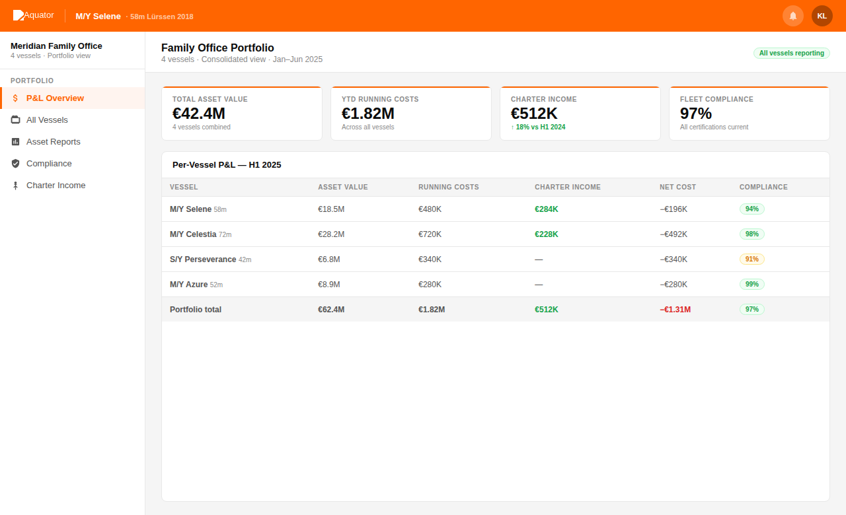Click the Charter Income anchor icon

point(15,186)
